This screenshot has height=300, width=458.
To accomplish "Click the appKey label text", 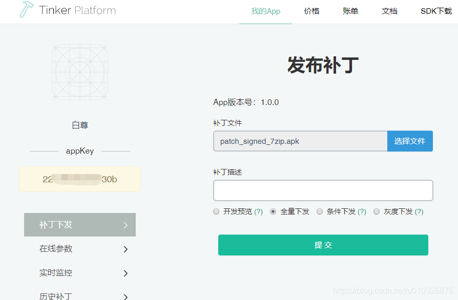I will (80, 151).
